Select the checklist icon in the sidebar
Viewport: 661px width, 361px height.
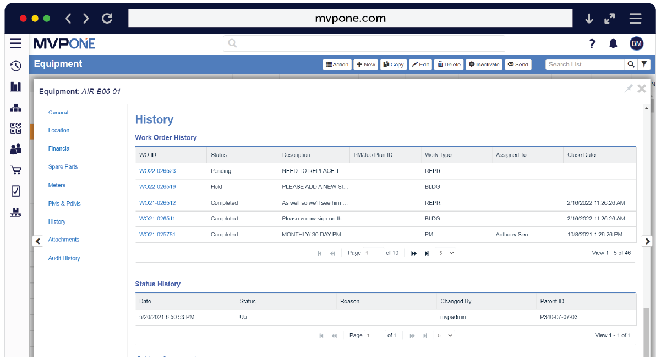16,191
